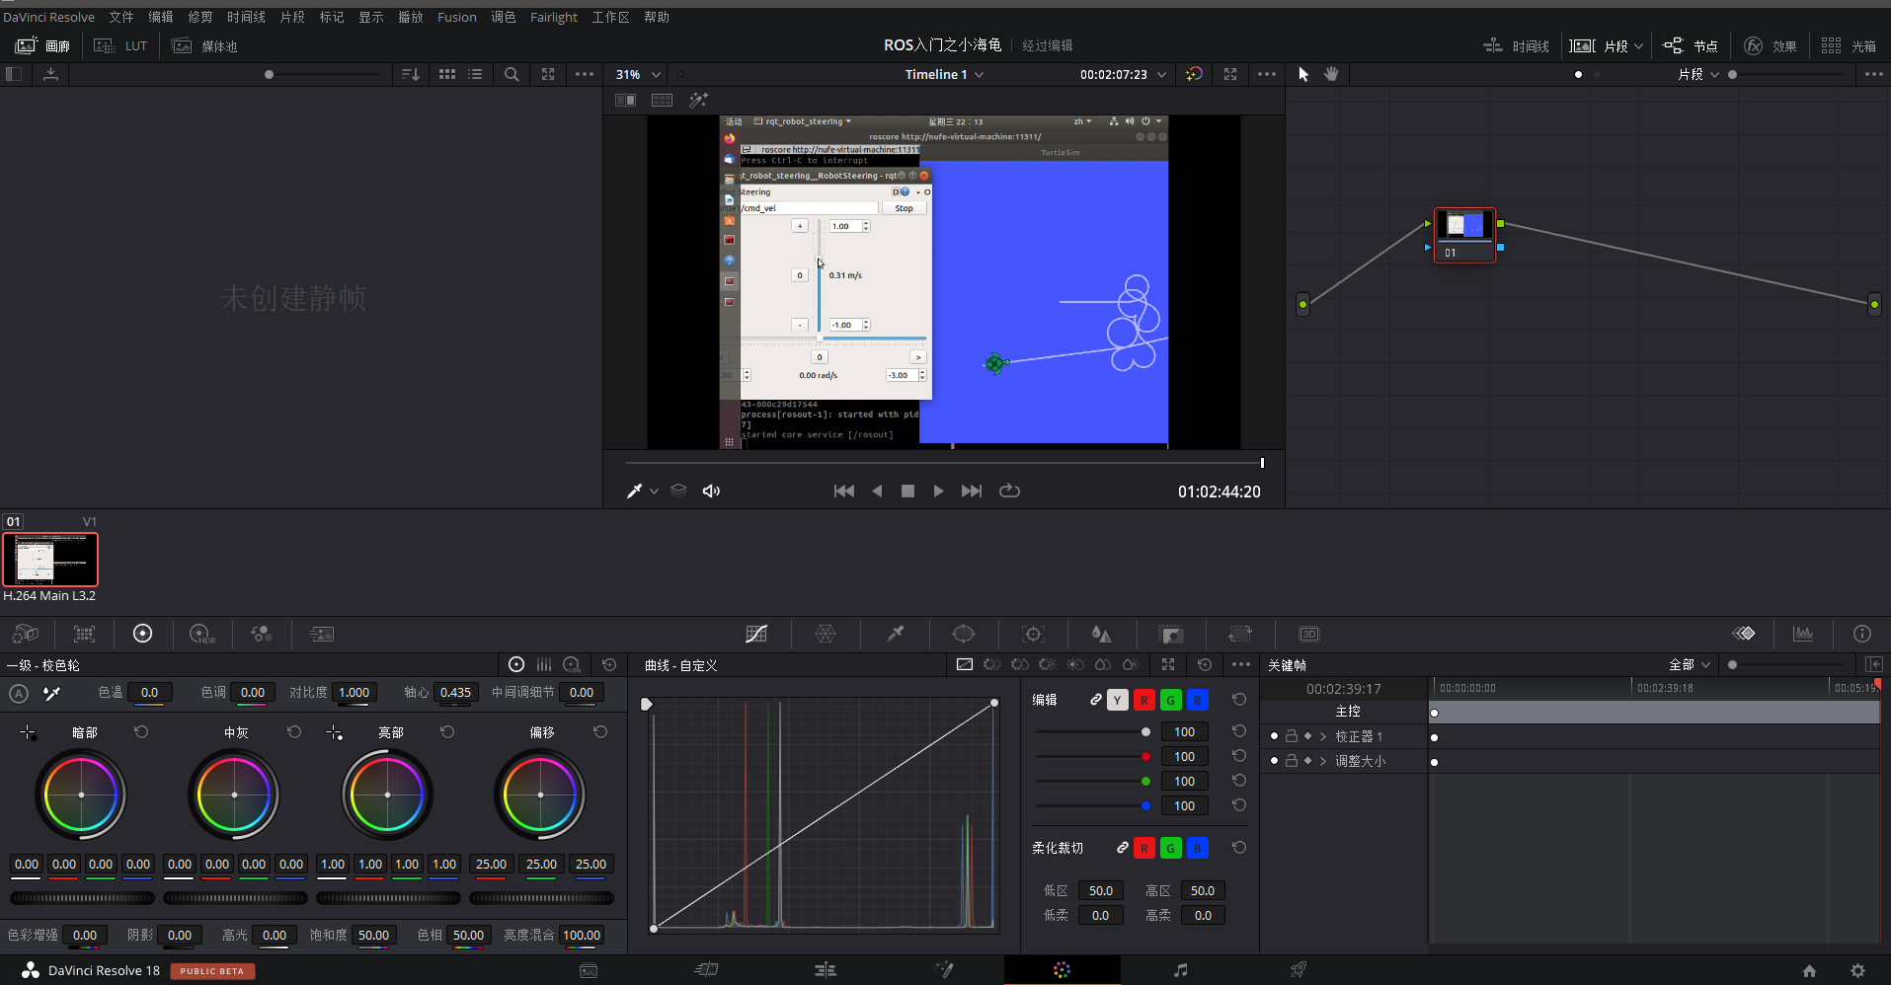Select clip 01 thumbnail in timeline
Screen dimensions: 1891x985
point(50,560)
